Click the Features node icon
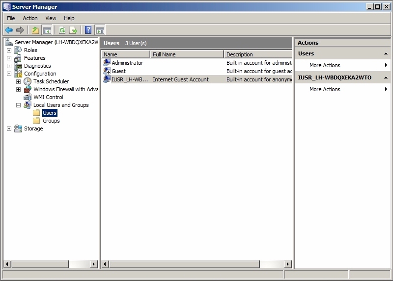 tap(18, 58)
